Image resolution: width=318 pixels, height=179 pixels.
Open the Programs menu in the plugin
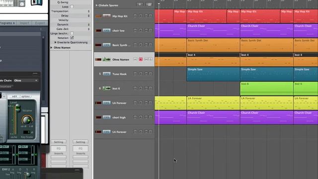(x=7, y=23)
